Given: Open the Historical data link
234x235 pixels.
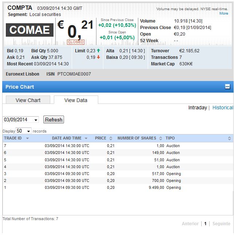Looking at the screenshot, I should click(x=223, y=108).
